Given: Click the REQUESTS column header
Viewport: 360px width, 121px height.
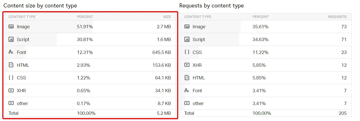Looking at the screenshot, I should [x=337, y=17].
